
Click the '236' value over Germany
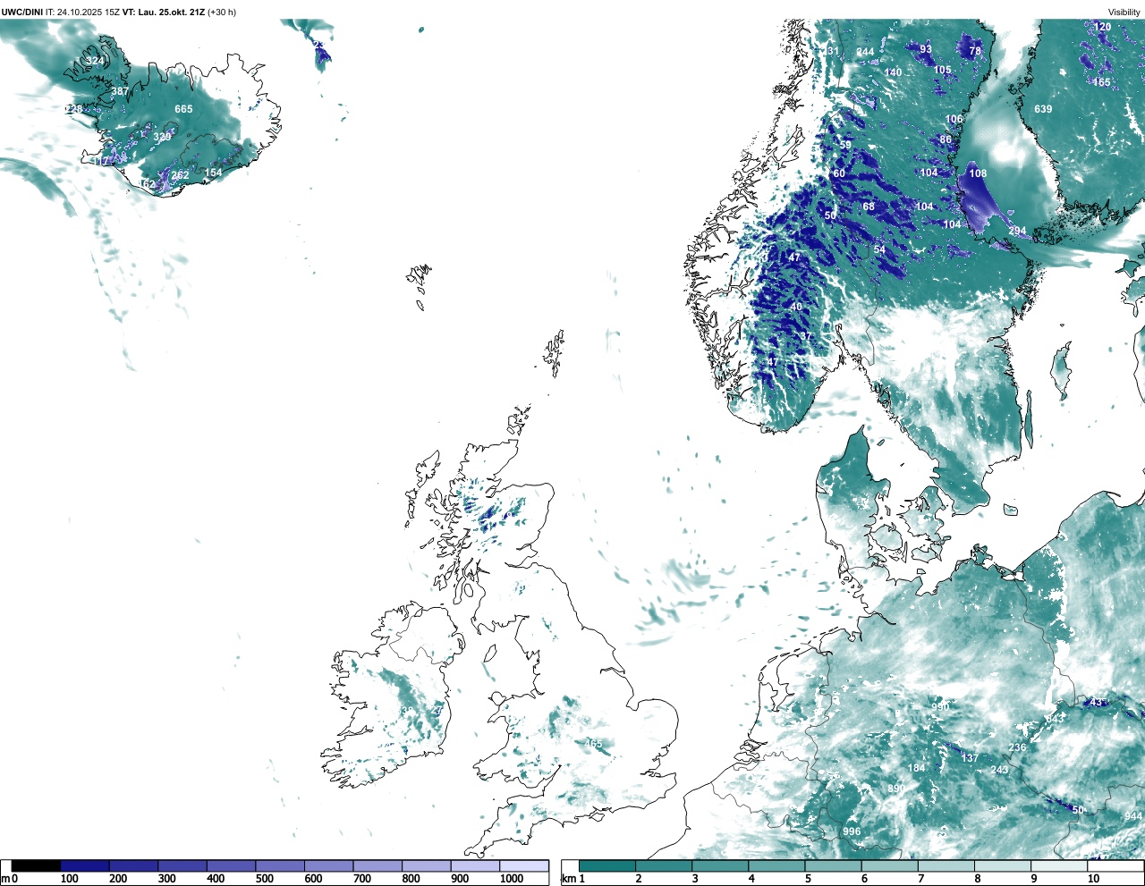click(1017, 747)
